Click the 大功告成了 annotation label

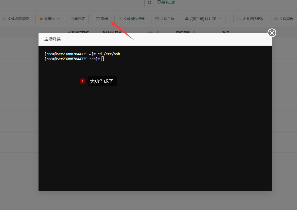[x=102, y=81]
